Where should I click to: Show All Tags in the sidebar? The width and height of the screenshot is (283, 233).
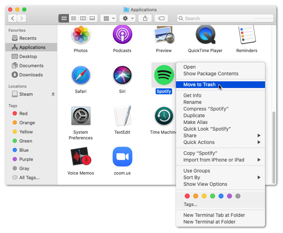pyautogui.click(x=31, y=178)
